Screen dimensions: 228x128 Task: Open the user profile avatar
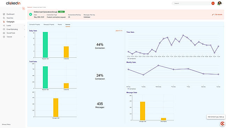tap(219, 3)
